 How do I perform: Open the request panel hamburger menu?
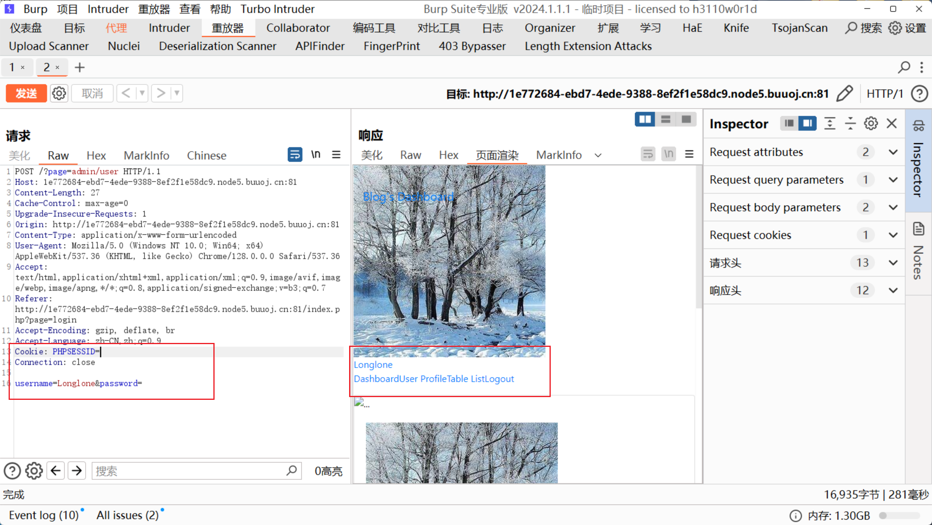[336, 155]
